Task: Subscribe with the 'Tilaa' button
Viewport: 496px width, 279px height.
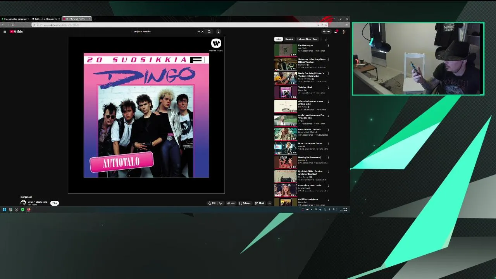Action: 55,203
